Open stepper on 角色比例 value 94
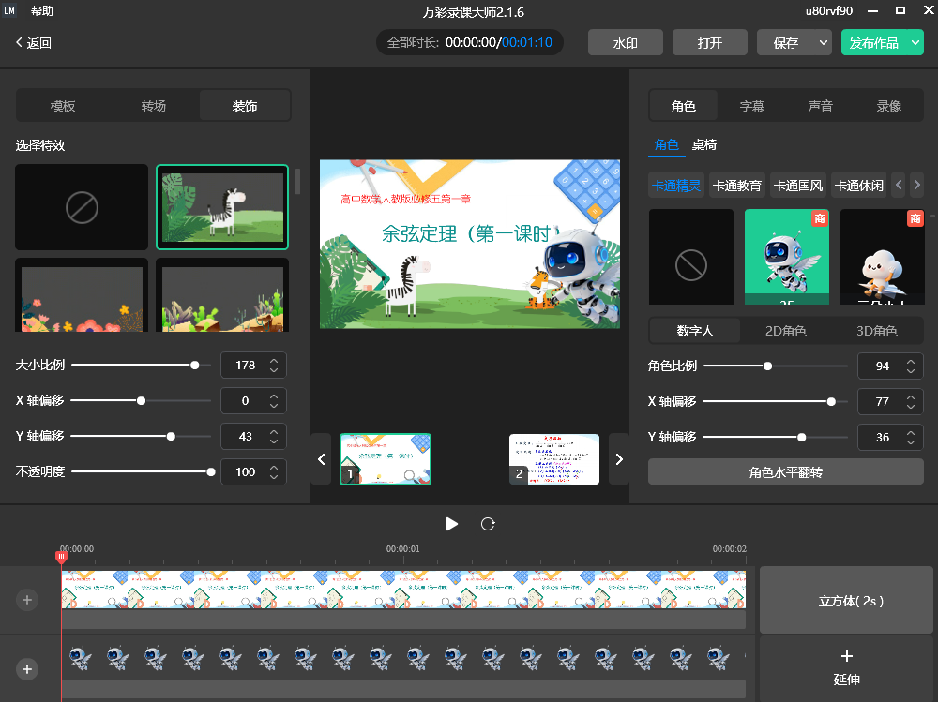 pos(911,366)
